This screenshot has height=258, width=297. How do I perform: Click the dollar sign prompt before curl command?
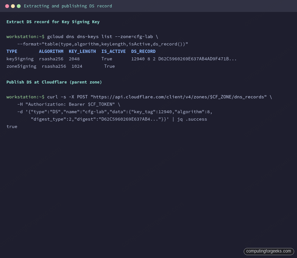(x=43, y=97)
